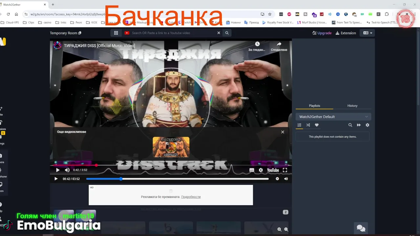Zoom out with the magnifier minus
This screenshot has height=236, width=420.
[286, 230]
